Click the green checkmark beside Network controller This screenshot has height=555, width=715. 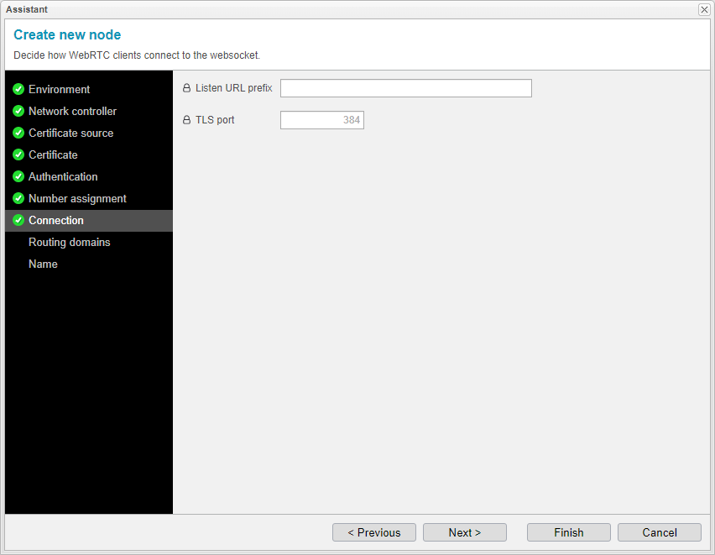(x=18, y=111)
